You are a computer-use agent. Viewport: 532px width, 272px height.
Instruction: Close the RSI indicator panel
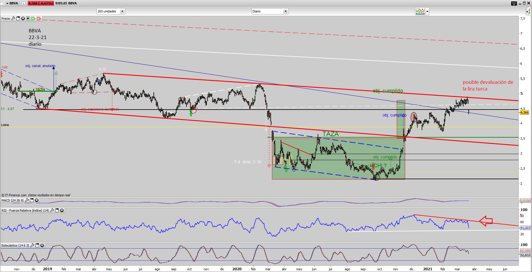click(x=62, y=210)
